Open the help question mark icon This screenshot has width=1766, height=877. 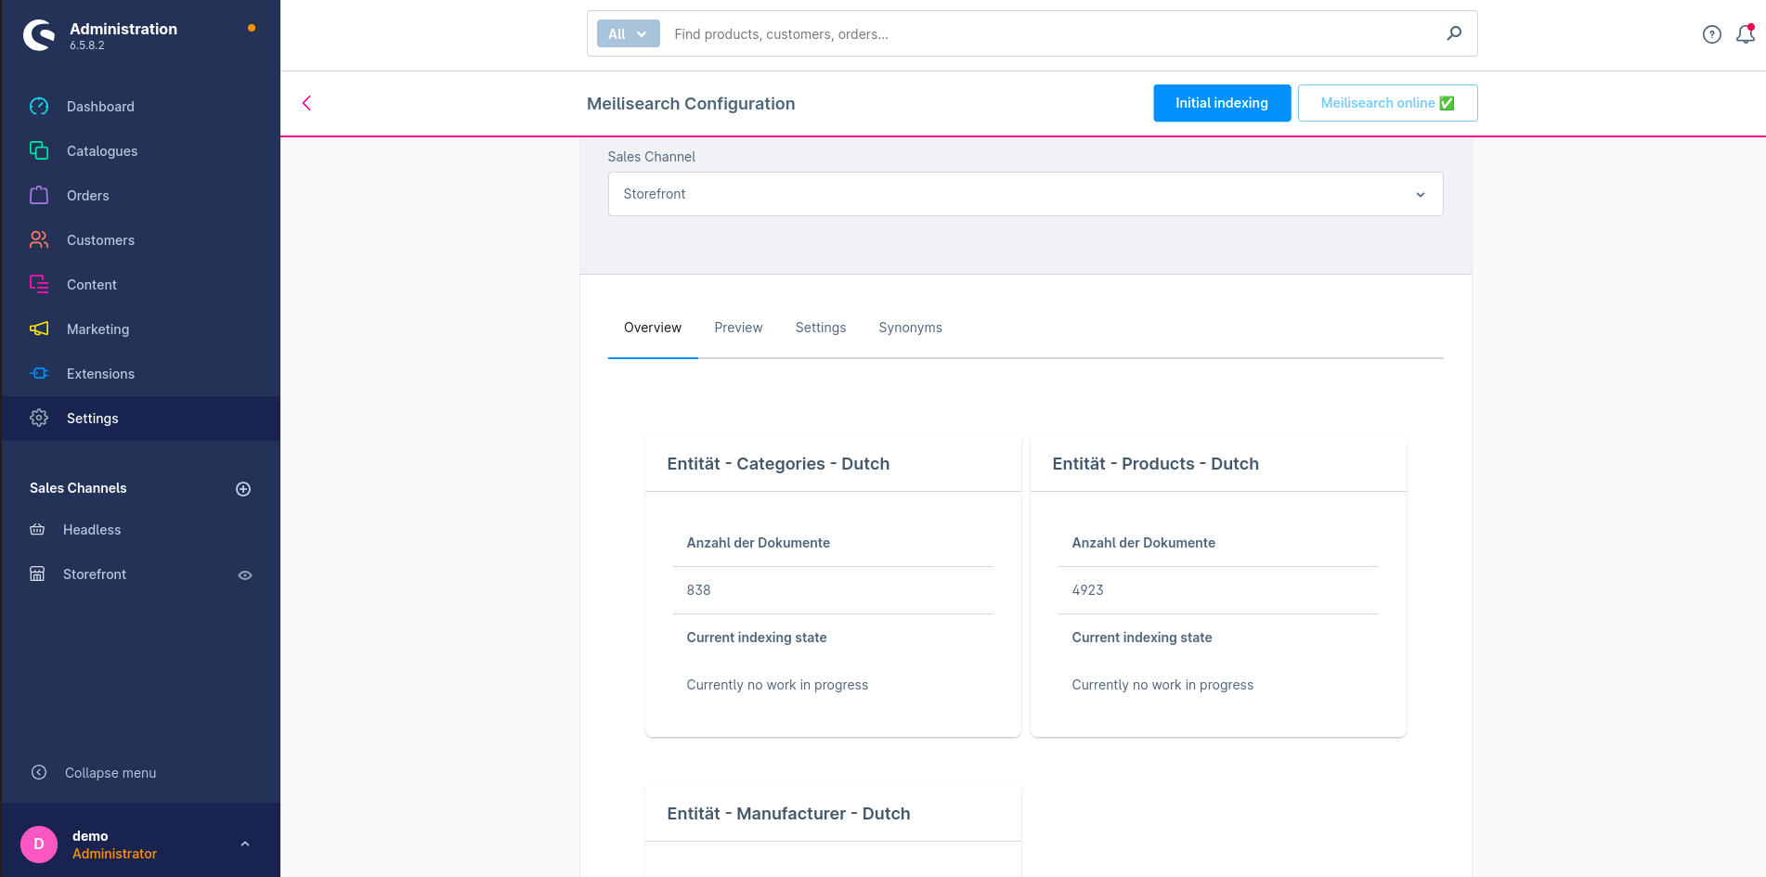(1712, 34)
